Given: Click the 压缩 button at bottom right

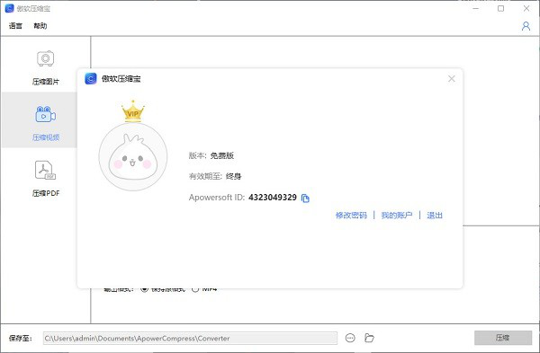Looking at the screenshot, I should click(x=503, y=338).
